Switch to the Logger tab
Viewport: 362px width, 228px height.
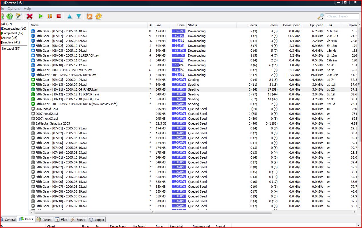pyautogui.click(x=97, y=219)
